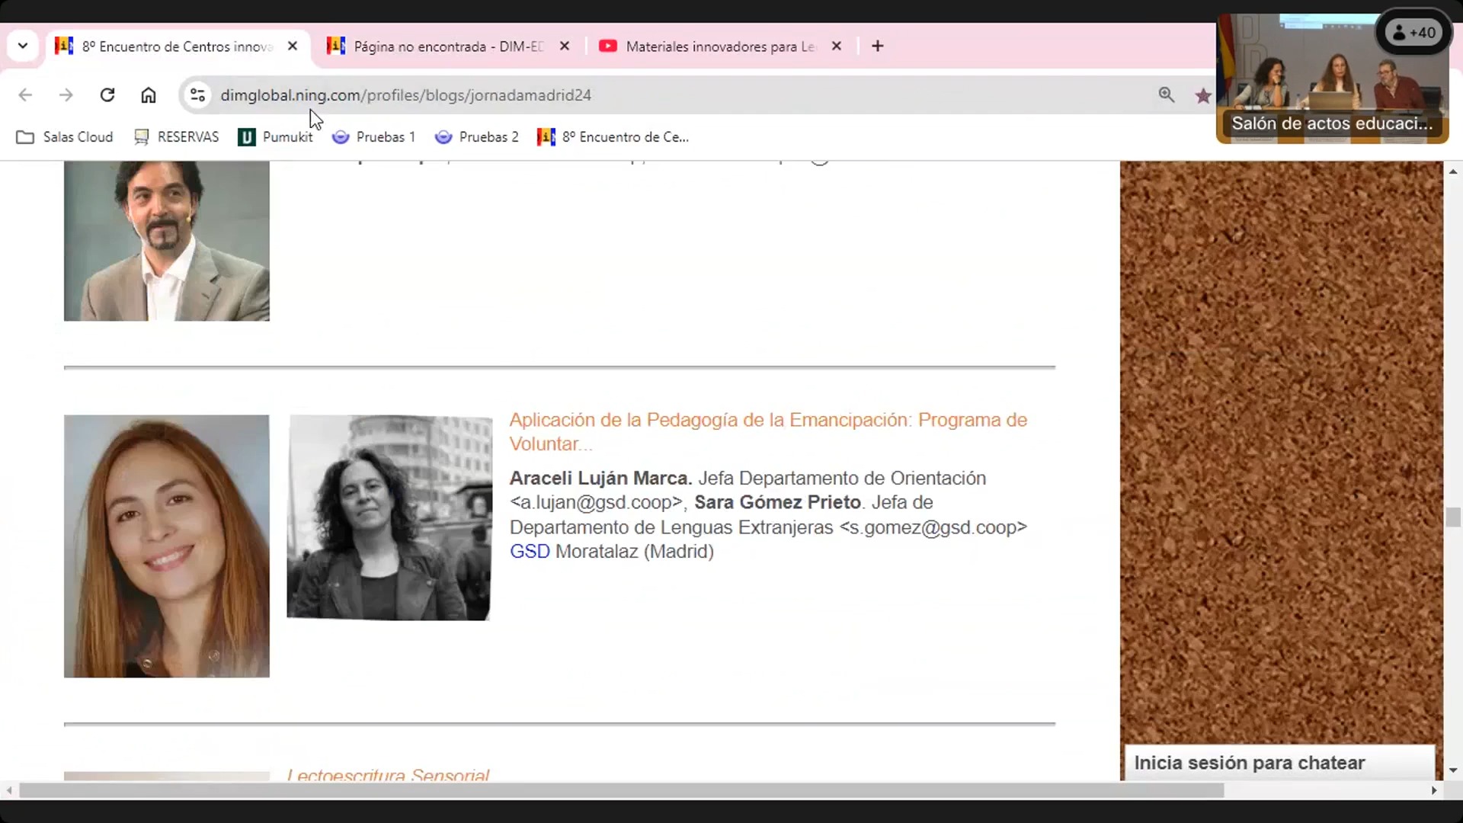Open the 'Salas Cloud' bookmarks folder

(x=65, y=137)
